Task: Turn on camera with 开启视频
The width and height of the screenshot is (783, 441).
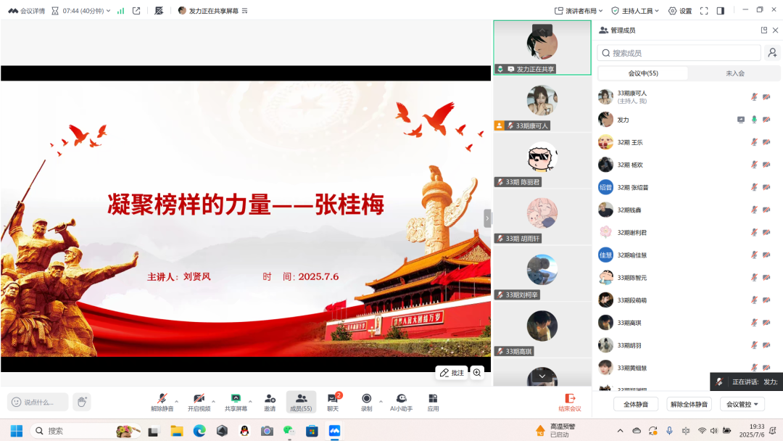Action: 199,399
